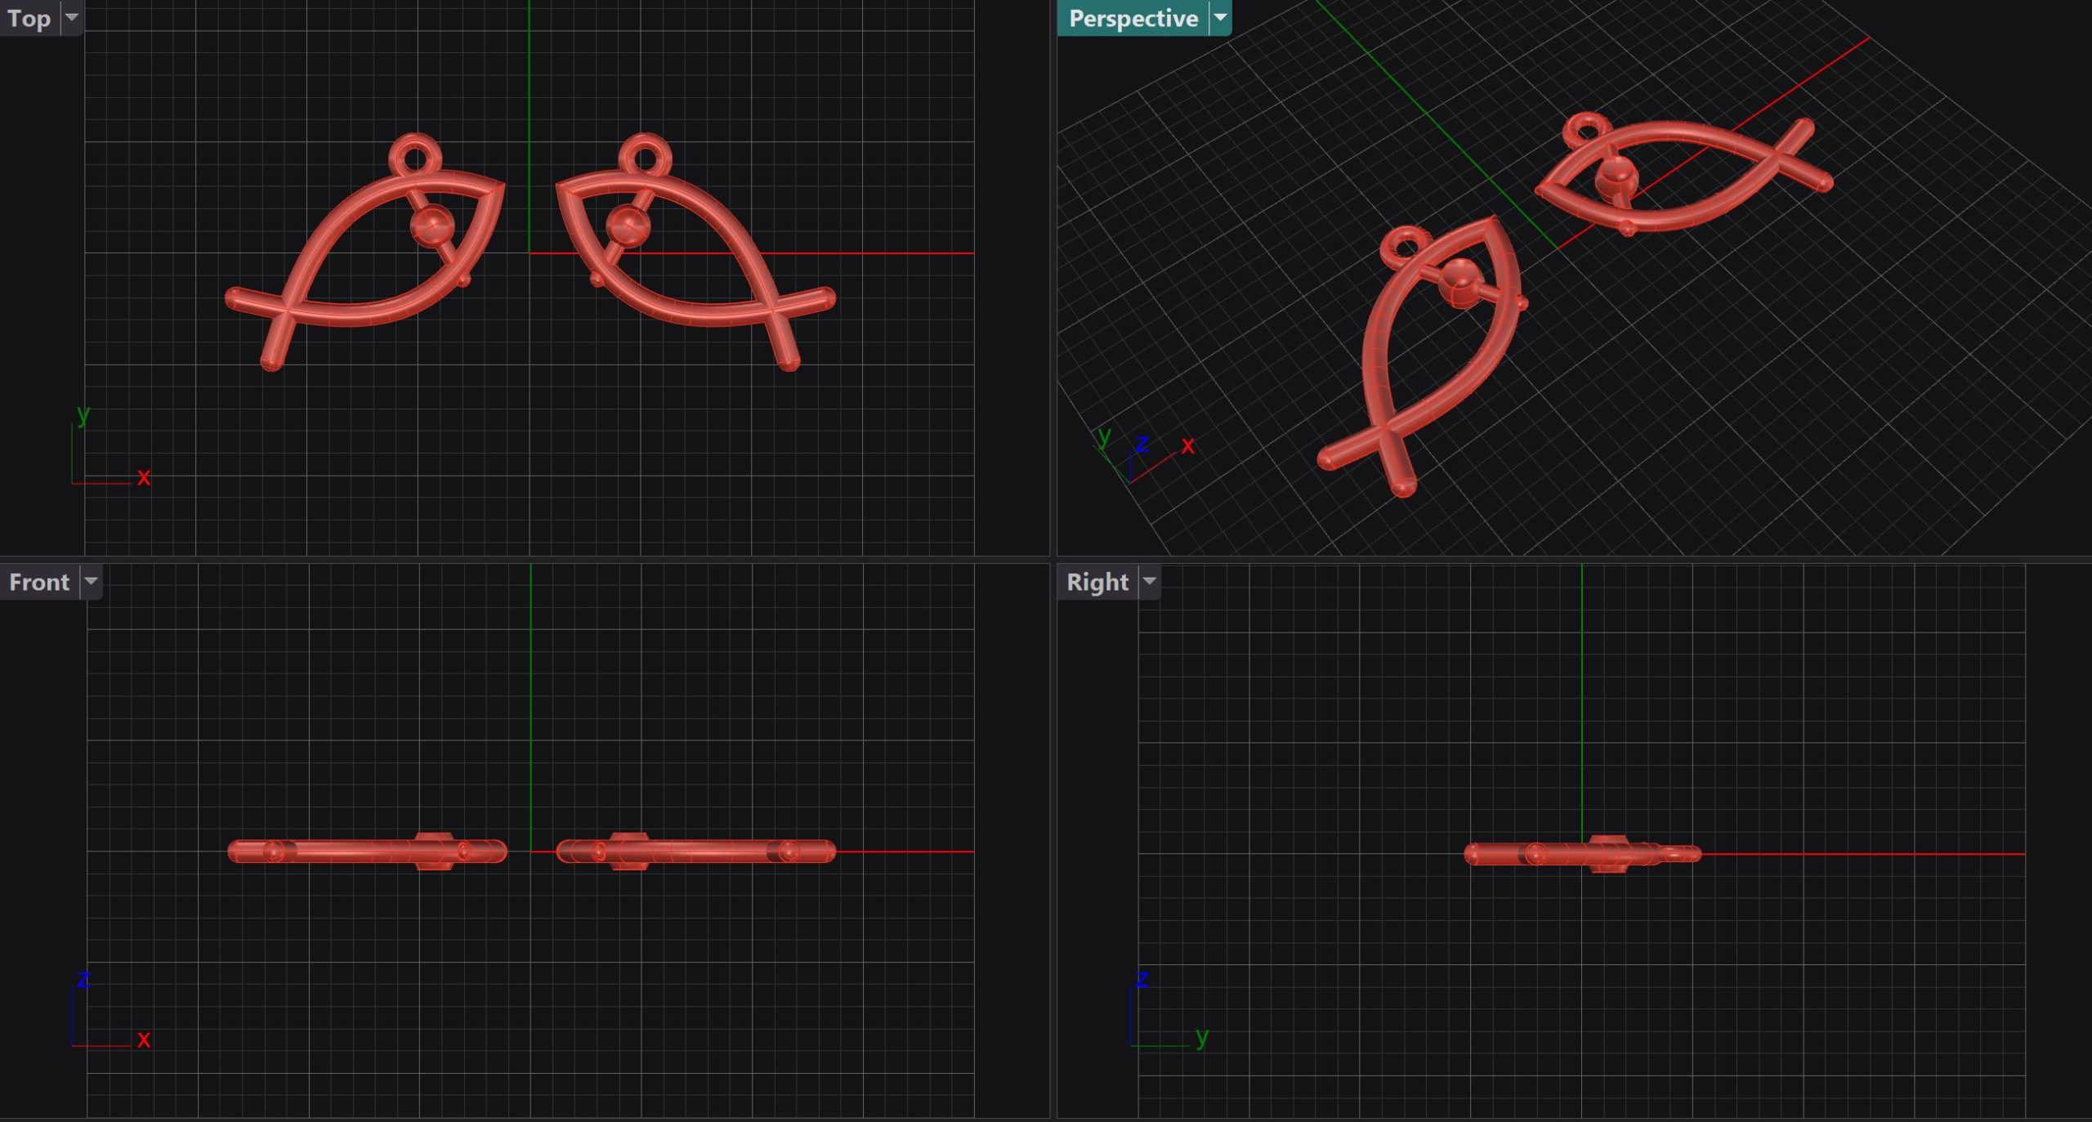This screenshot has width=2092, height=1122.
Task: Open the Top viewport dropdown arrow
Action: pyautogui.click(x=72, y=18)
